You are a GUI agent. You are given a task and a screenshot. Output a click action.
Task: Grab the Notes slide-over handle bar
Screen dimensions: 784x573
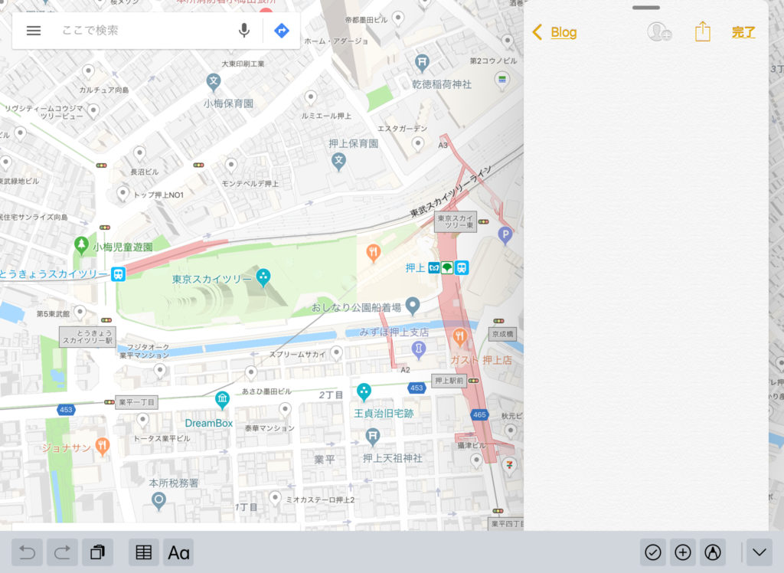[646, 8]
